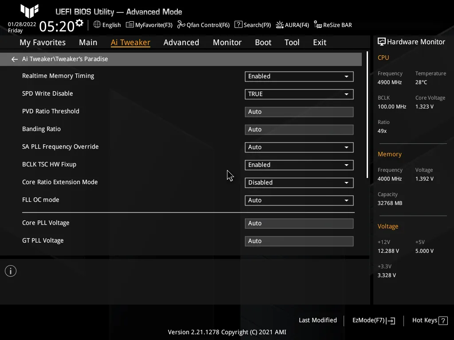The image size is (454, 340).
Task: Open the Qfan Control fan icon
Action: pyautogui.click(x=181, y=25)
